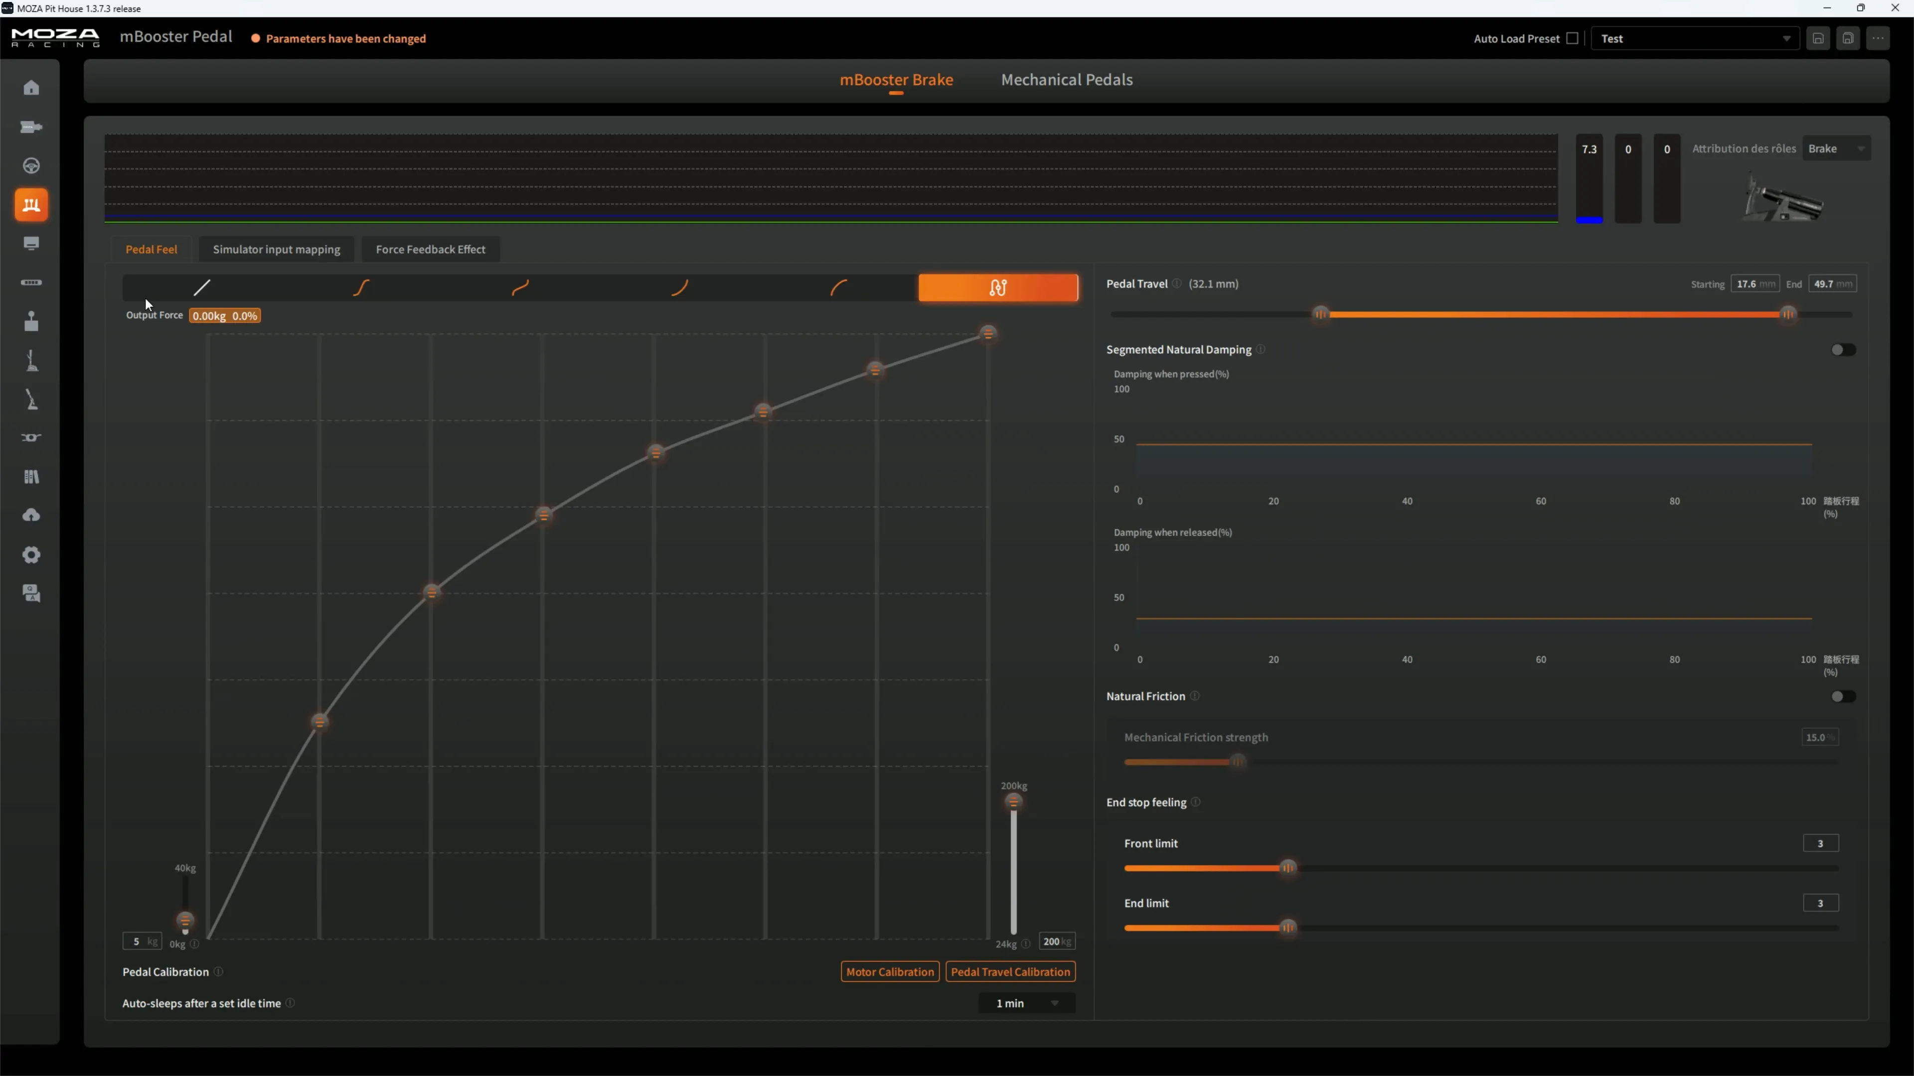
Task: Tick the Auto Load Preset checkbox
Action: click(x=1572, y=39)
